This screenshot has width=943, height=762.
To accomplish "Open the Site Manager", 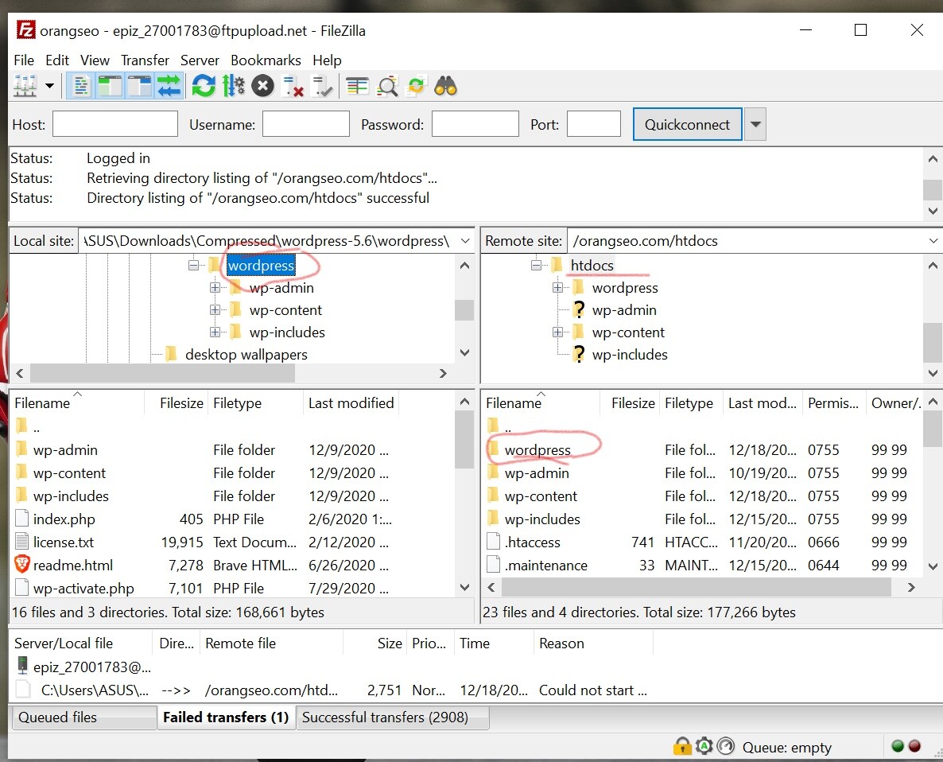I will tap(25, 86).
